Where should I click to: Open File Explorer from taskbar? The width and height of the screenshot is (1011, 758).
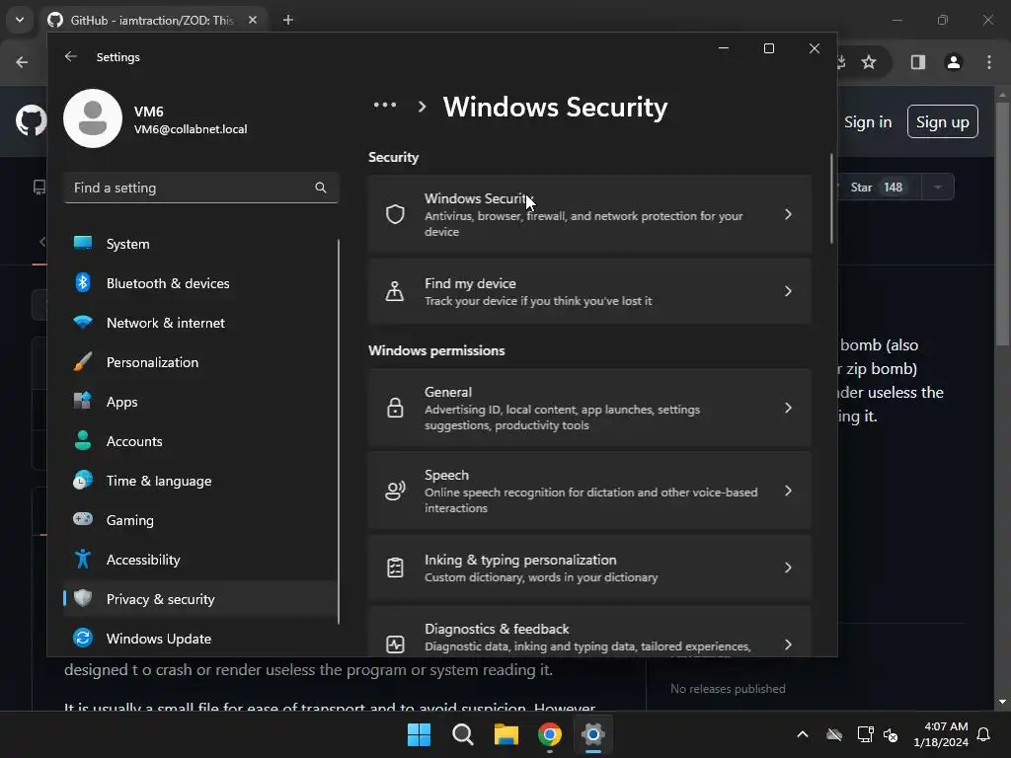506,734
